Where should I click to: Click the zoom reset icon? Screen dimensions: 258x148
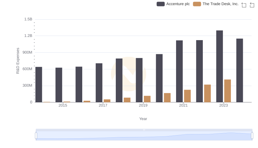pyautogui.click(x=252, y=5)
